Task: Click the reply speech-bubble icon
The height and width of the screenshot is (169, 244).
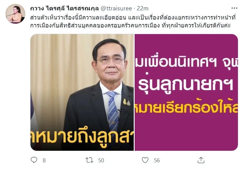Action: 34,160
